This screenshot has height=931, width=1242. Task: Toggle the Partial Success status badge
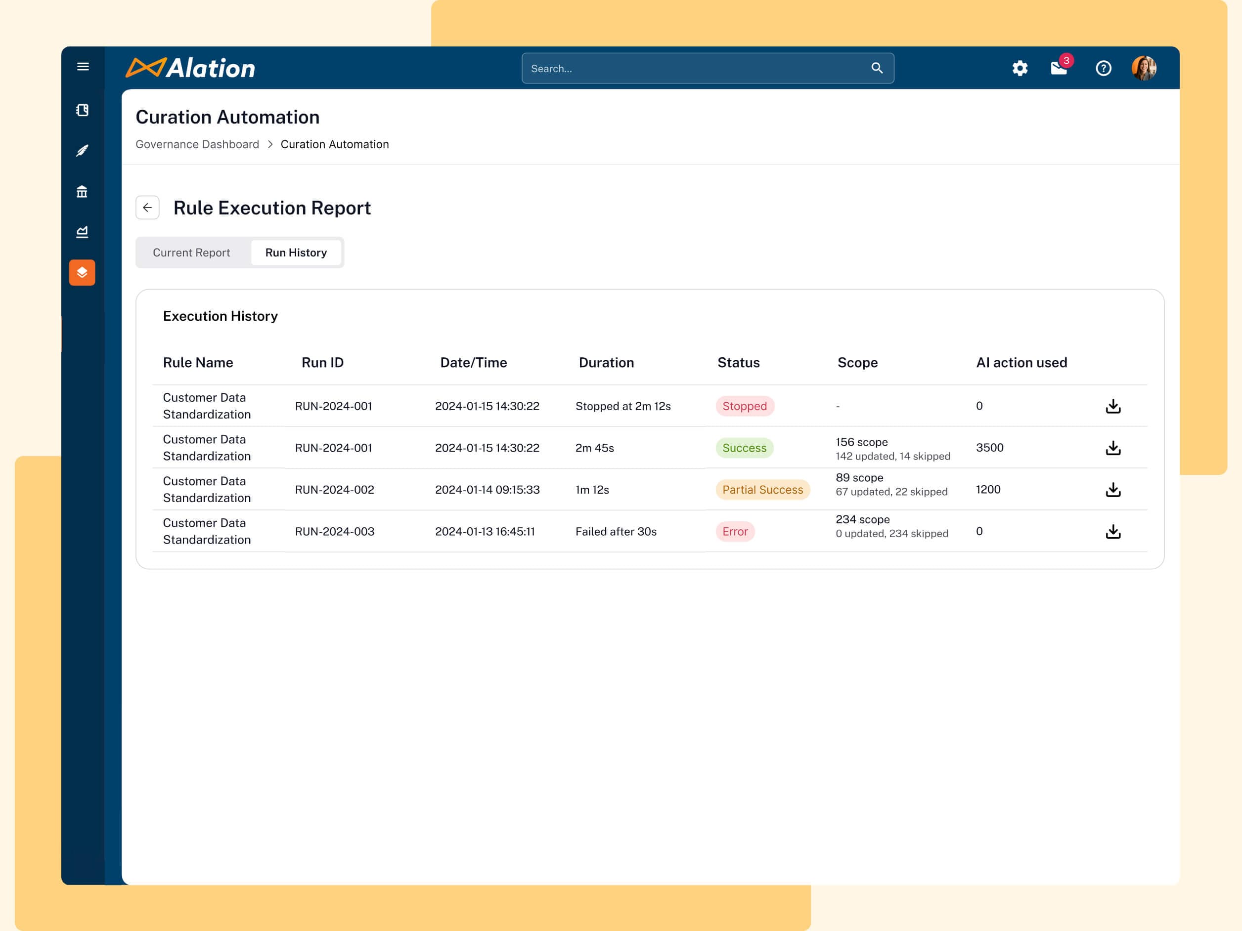(762, 489)
